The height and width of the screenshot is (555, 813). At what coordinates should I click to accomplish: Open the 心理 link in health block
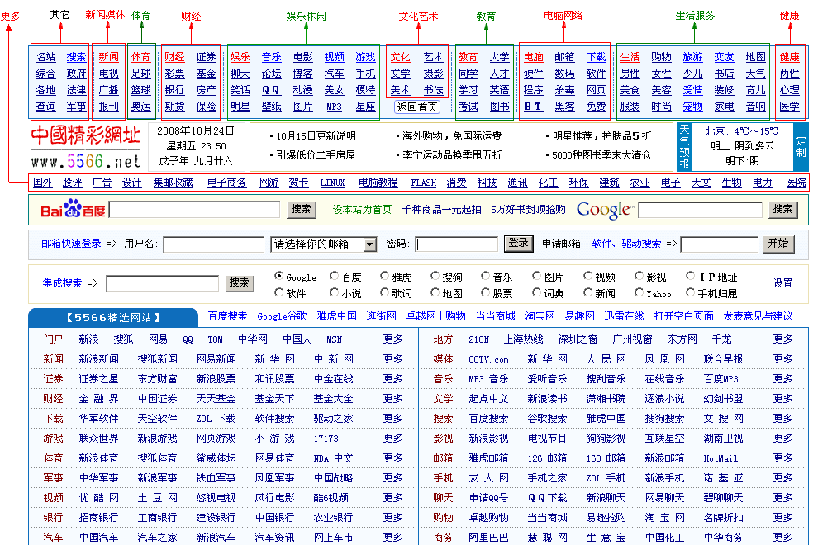[790, 90]
